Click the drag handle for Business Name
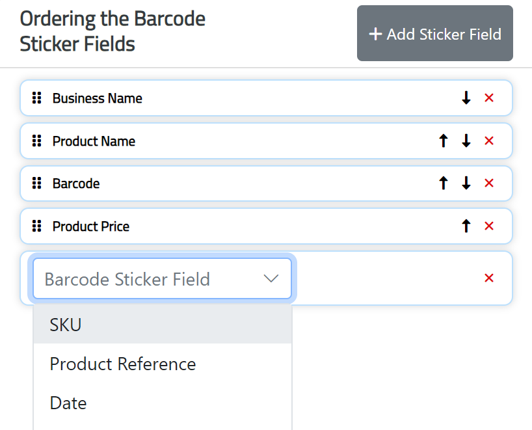 pyautogui.click(x=36, y=98)
